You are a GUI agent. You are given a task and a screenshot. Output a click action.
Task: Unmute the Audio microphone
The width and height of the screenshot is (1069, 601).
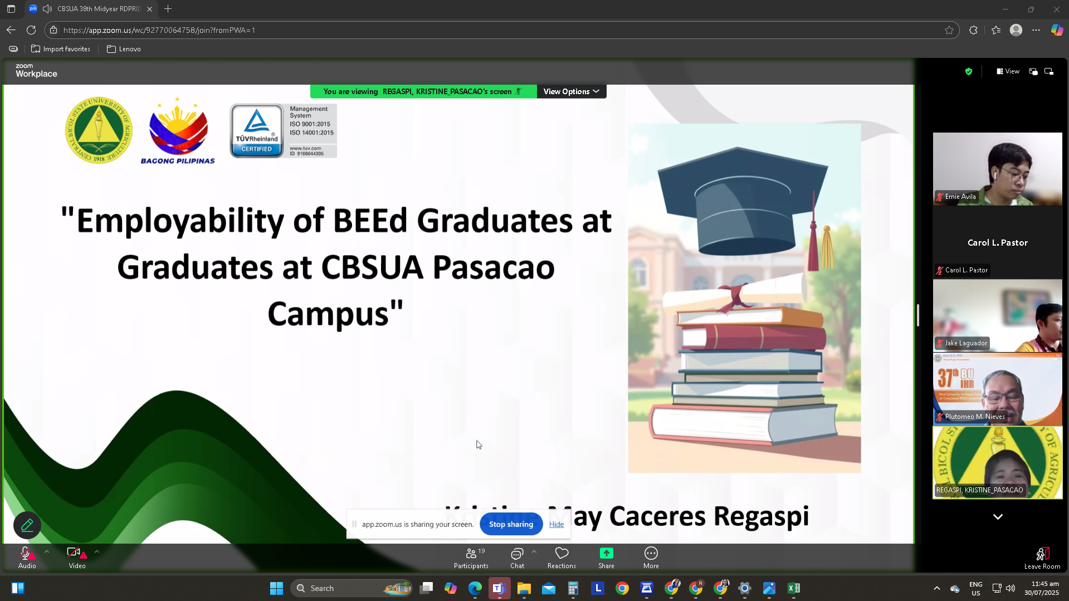pyautogui.click(x=27, y=558)
